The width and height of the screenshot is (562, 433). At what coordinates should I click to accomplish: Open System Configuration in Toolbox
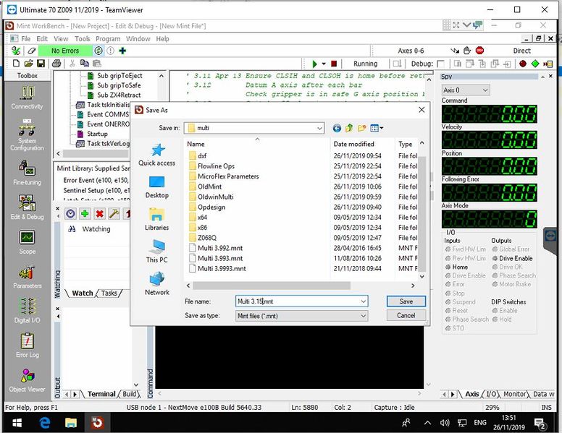(28, 135)
